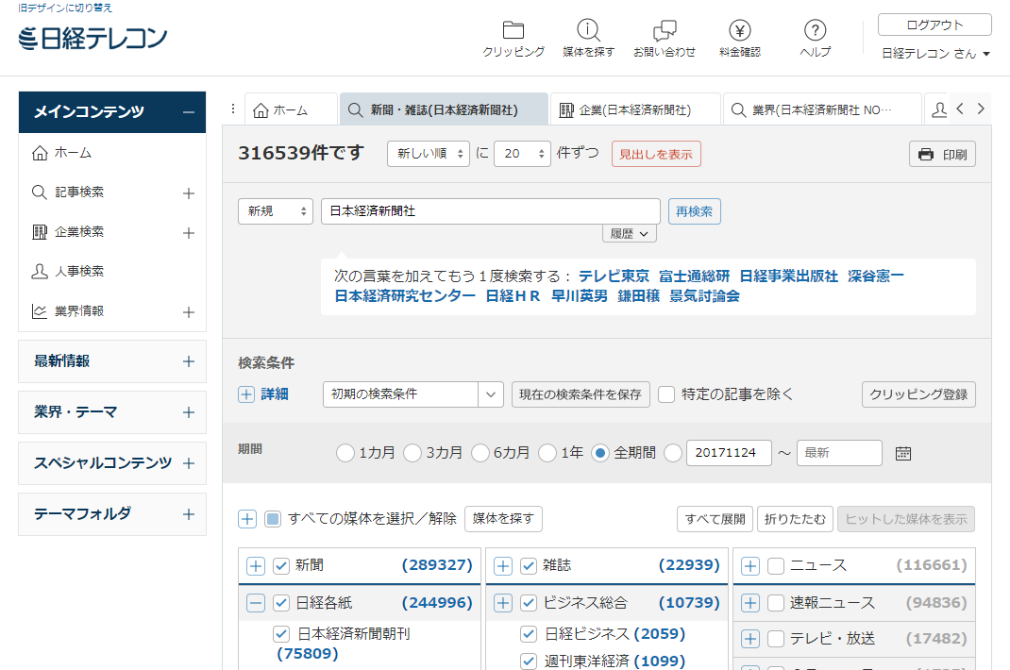Click 現在の検索条件を保存 button
Screen dimensions: 1010x670
(581, 394)
